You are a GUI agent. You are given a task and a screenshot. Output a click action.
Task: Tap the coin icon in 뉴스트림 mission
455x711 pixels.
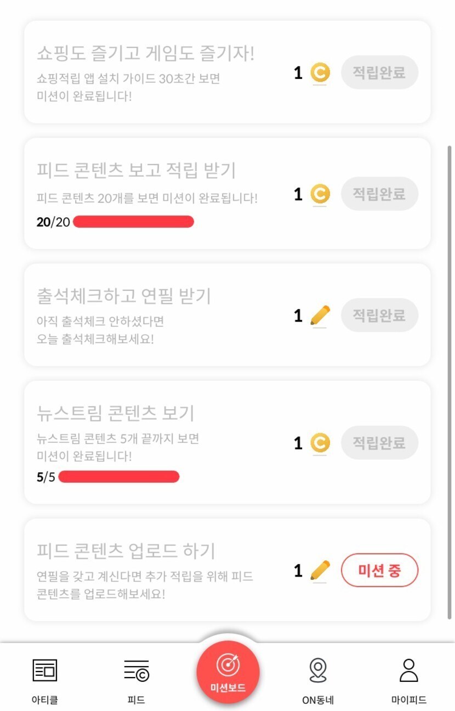pyautogui.click(x=320, y=443)
